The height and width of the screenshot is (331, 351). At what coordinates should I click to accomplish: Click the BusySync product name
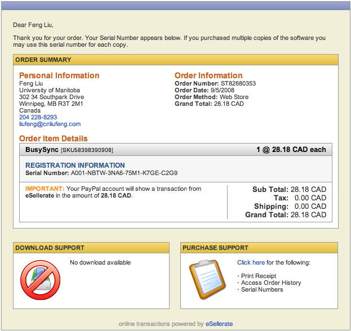(42, 149)
